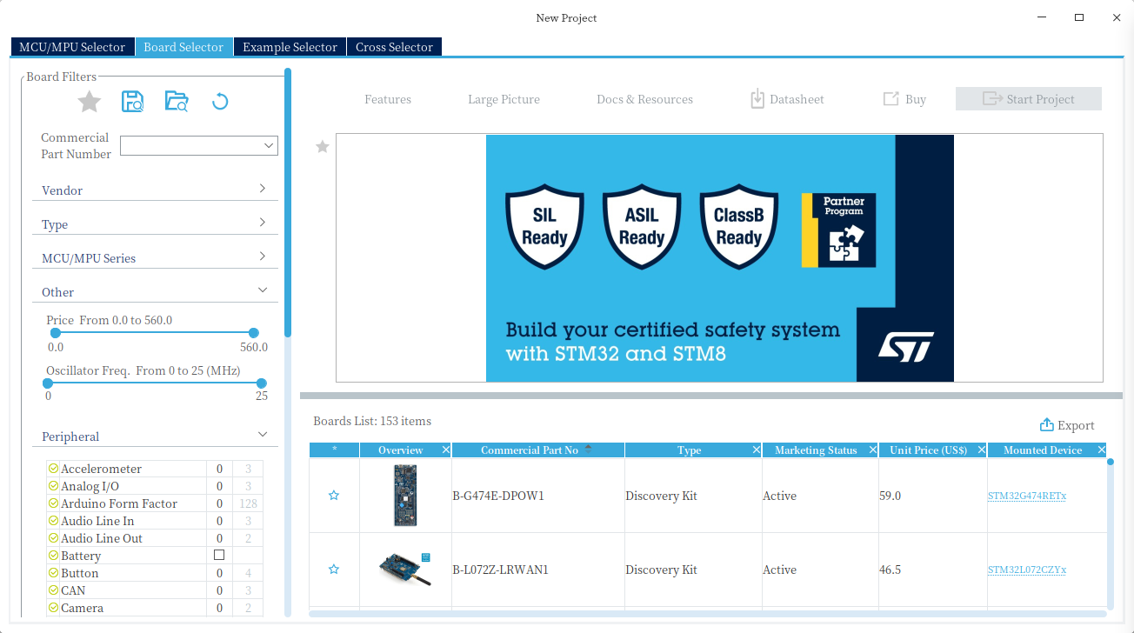The height and width of the screenshot is (633, 1134).
Task: Click Audio Line In status icon
Action: [53, 521]
